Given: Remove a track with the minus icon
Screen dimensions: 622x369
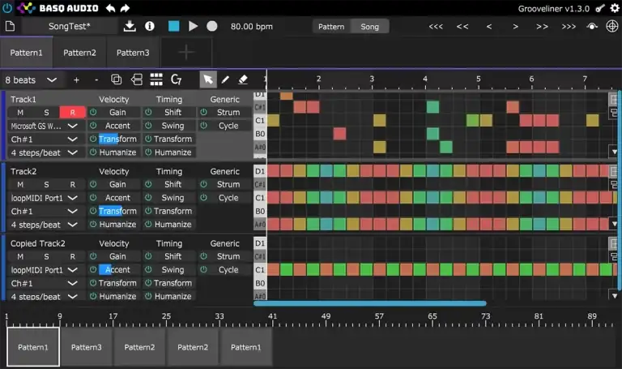Looking at the screenshot, I should tap(96, 80).
